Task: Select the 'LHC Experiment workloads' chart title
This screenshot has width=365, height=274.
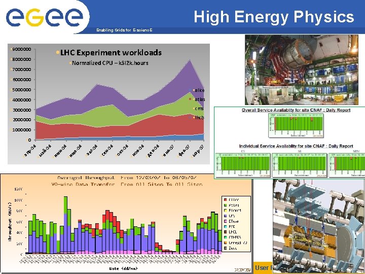Action: pyautogui.click(x=111, y=53)
